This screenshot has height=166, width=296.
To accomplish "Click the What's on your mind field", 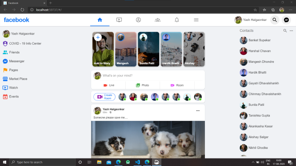I will pos(152,75).
